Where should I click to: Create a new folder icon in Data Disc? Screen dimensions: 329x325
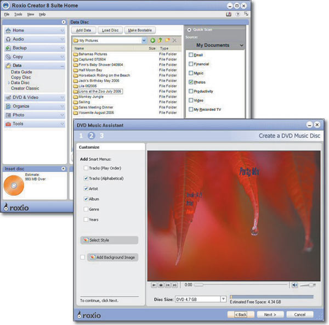pos(167,40)
